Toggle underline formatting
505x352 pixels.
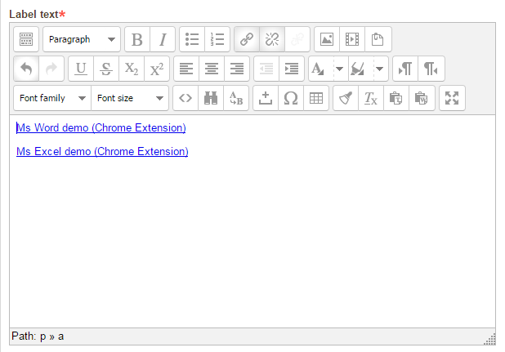81,69
